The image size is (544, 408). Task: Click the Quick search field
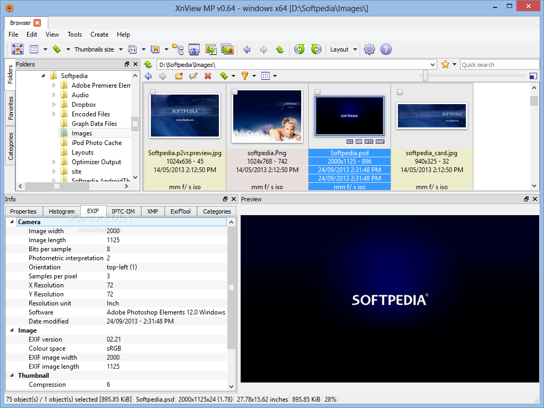pos(499,64)
